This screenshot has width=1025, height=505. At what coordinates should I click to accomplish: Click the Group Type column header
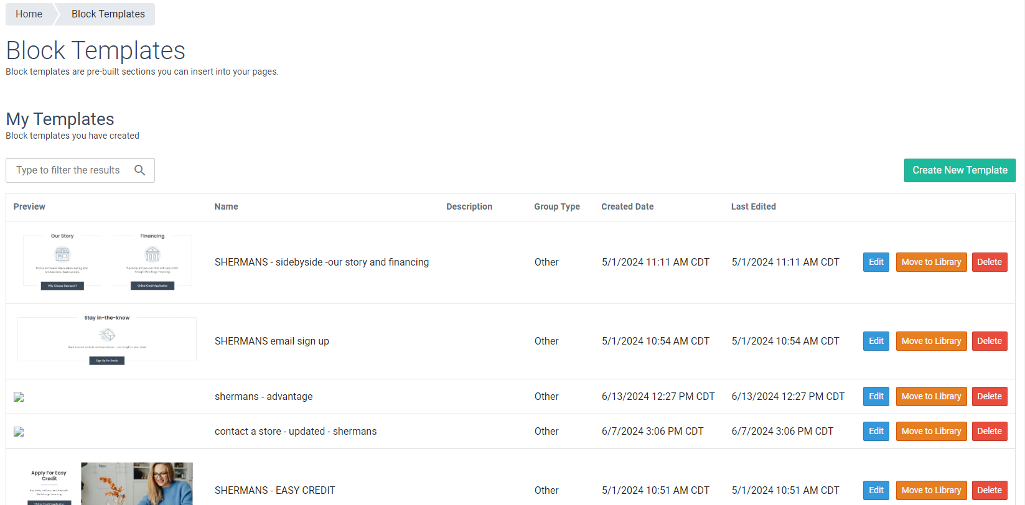[557, 206]
